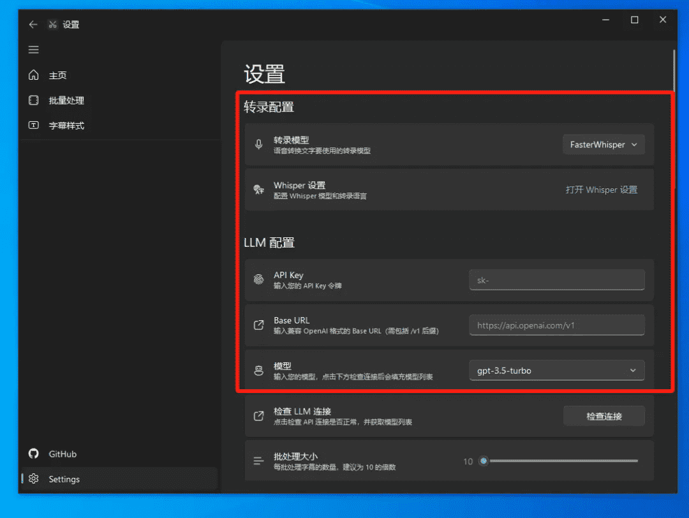The image size is (689, 518).
Task: Toggle the hamburger navigation menu
Action: (x=34, y=50)
